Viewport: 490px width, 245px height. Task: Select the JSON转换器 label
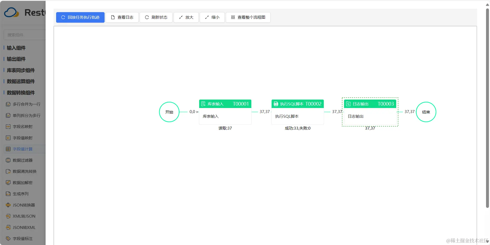click(24, 205)
